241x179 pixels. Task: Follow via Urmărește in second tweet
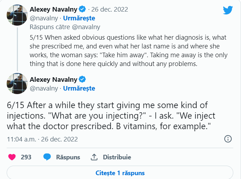click(x=79, y=88)
